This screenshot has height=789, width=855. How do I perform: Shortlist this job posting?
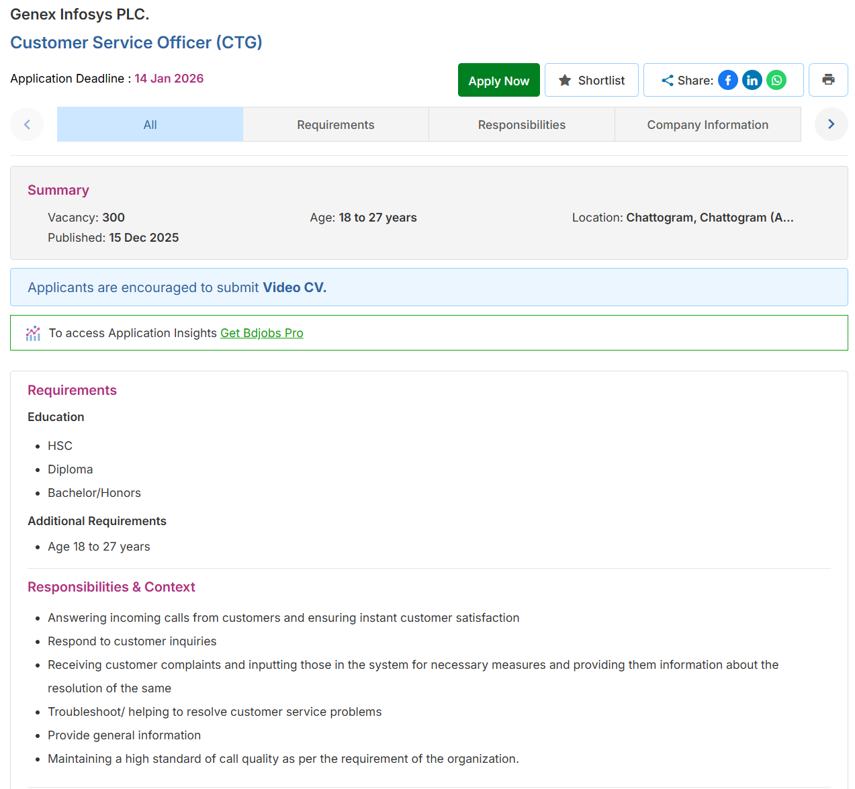(x=592, y=80)
